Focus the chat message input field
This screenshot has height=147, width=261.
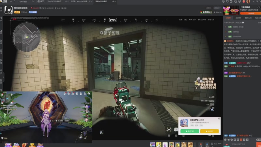pos(243,144)
